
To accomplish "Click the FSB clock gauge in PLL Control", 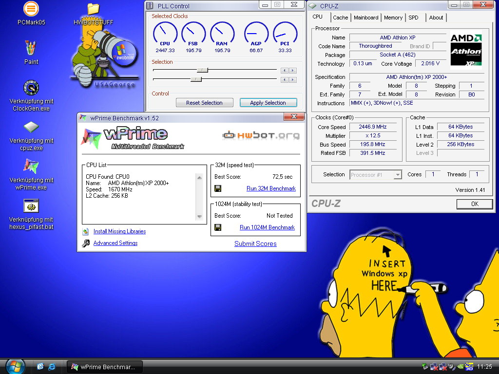I will [x=193, y=34].
